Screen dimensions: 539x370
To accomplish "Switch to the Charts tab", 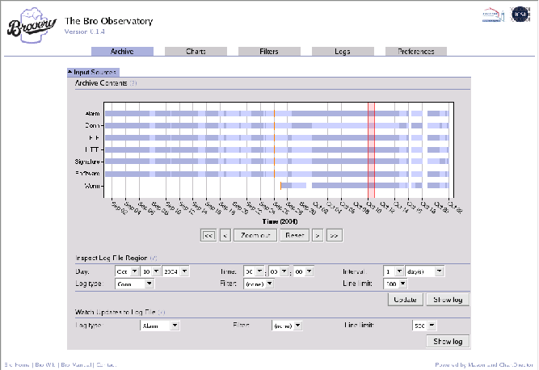I will pyautogui.click(x=196, y=52).
